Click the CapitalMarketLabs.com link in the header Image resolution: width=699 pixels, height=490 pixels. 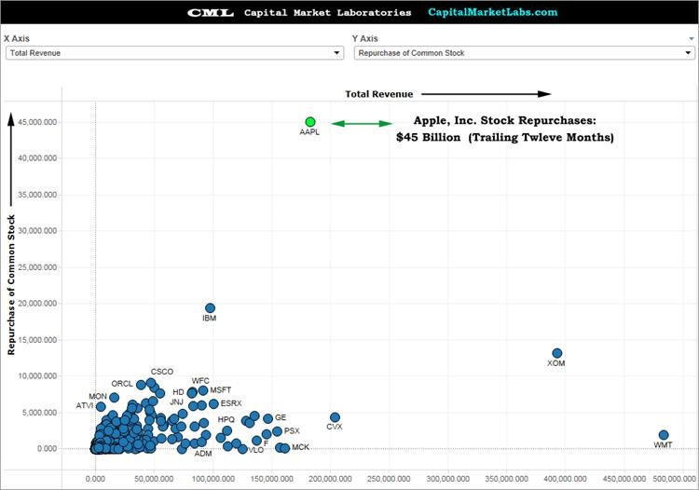point(493,12)
